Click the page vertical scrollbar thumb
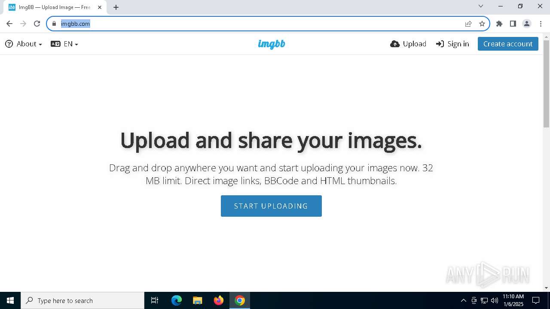550x309 pixels. (546, 84)
